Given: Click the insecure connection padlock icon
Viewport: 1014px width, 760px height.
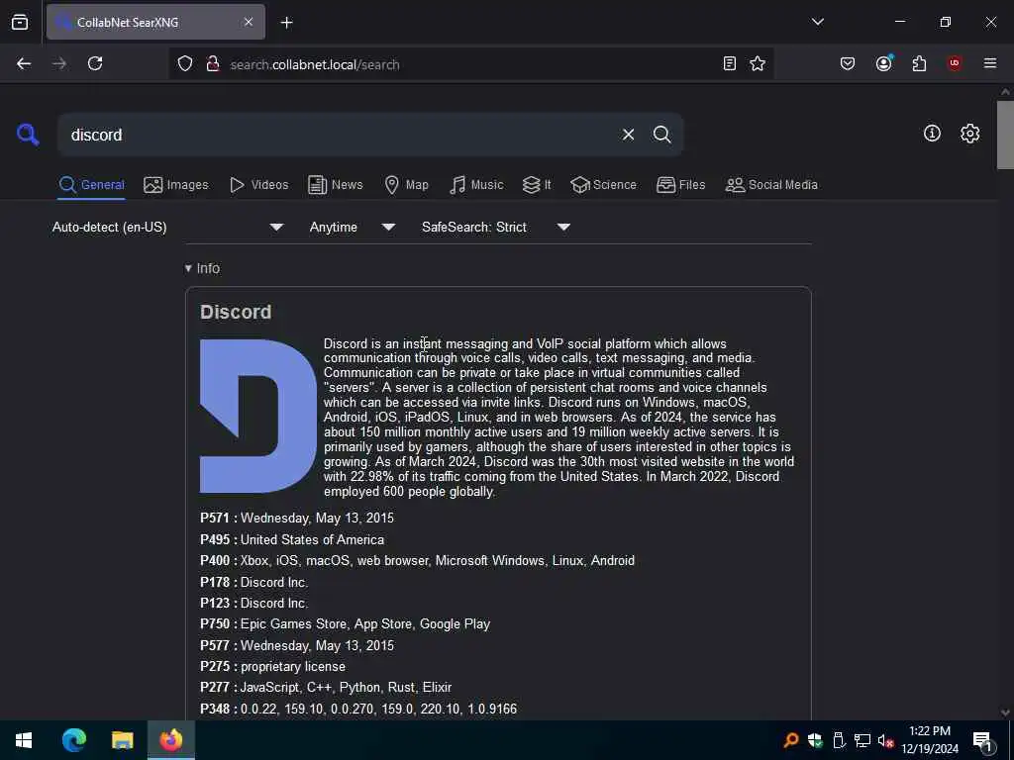Looking at the screenshot, I should (212, 64).
